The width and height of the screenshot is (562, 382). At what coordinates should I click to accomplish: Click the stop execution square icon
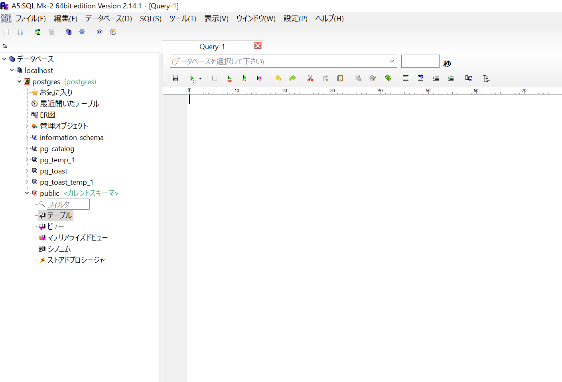click(x=215, y=78)
